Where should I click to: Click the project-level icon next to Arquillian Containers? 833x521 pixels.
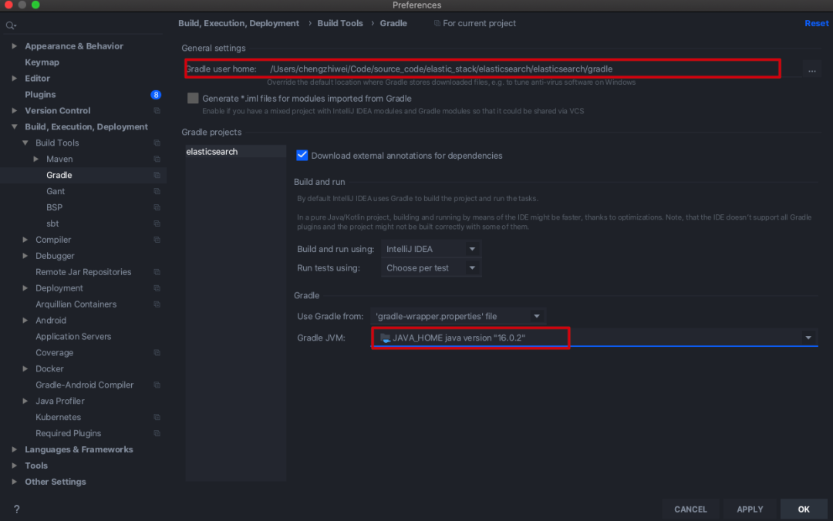(157, 304)
